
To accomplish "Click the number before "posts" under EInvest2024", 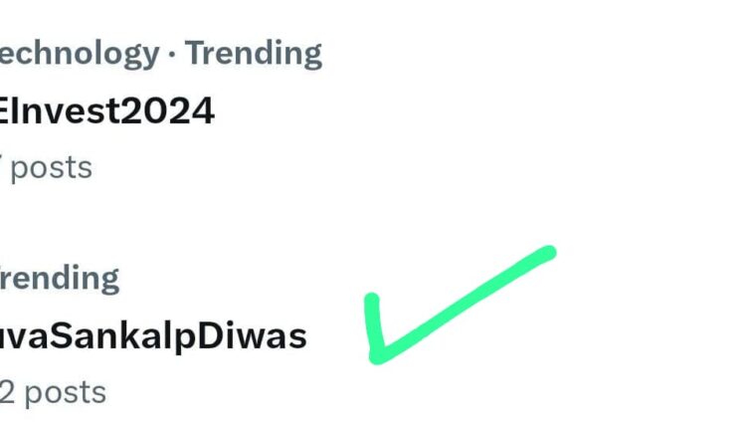I will (4, 166).
